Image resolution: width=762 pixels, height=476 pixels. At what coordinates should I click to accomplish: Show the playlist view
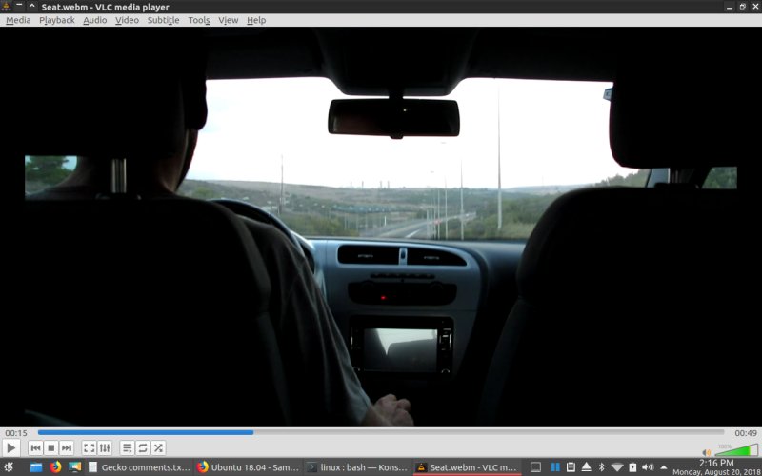(127, 447)
